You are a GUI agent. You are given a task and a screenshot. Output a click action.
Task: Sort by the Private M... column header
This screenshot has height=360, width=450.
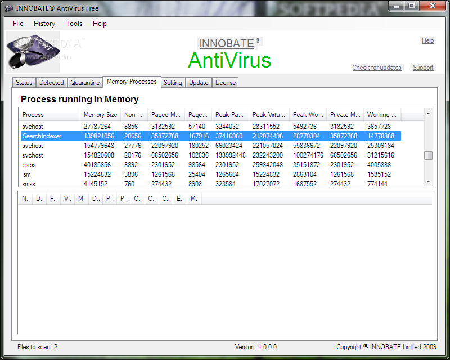tap(345, 115)
